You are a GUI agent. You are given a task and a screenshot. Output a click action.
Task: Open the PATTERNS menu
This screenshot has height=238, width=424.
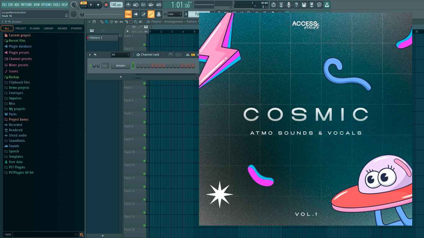tap(26, 5)
